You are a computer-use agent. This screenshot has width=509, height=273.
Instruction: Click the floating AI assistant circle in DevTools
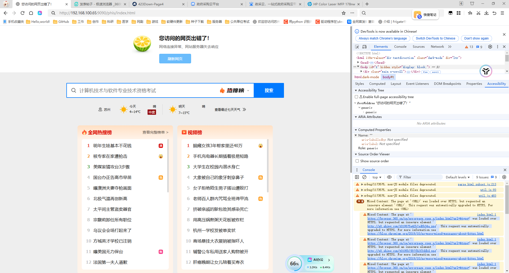pos(486,71)
